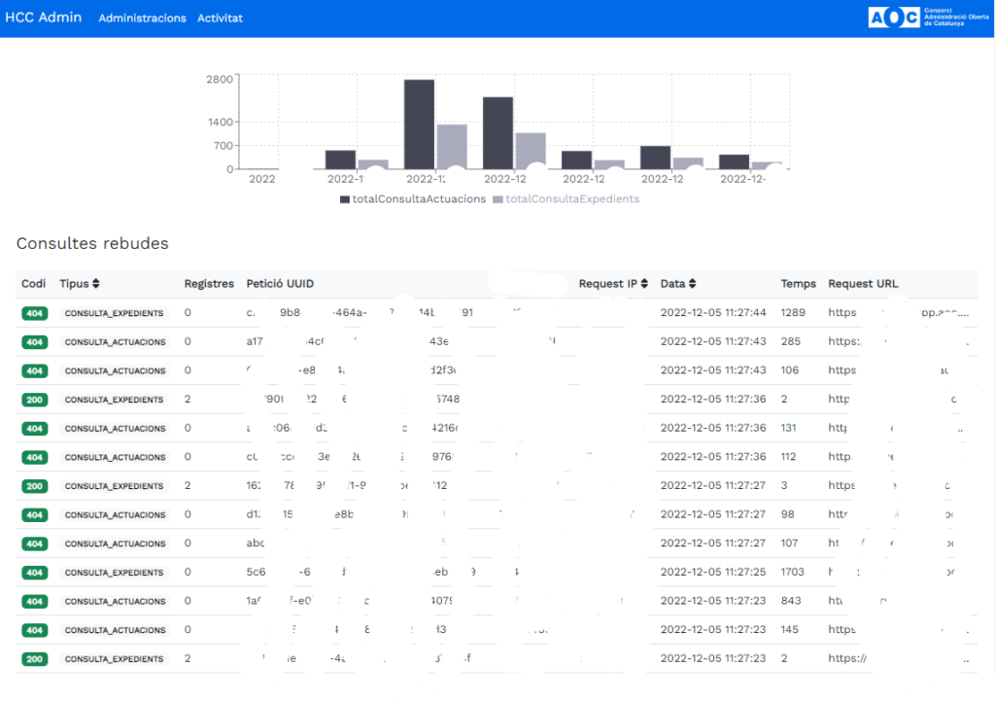
Task: Open the Administracions menu
Action: (x=142, y=18)
